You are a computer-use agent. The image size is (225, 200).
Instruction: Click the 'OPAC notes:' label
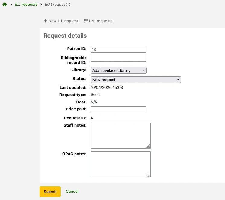74,154
